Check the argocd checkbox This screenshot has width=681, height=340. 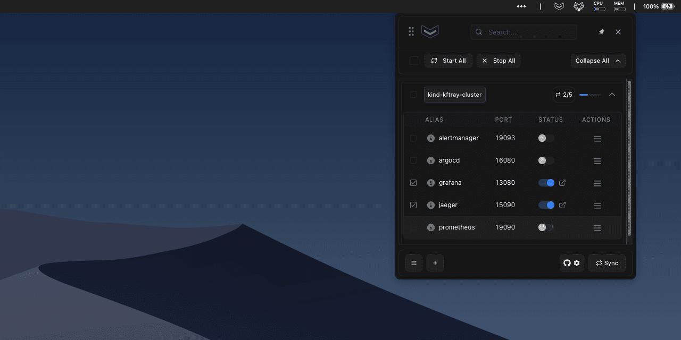point(413,160)
